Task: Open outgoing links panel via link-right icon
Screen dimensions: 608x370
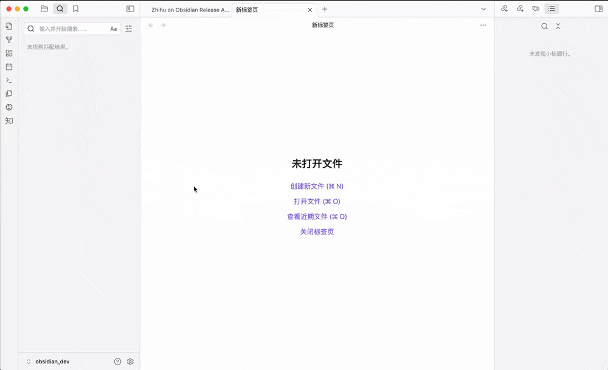Action: 520,9
